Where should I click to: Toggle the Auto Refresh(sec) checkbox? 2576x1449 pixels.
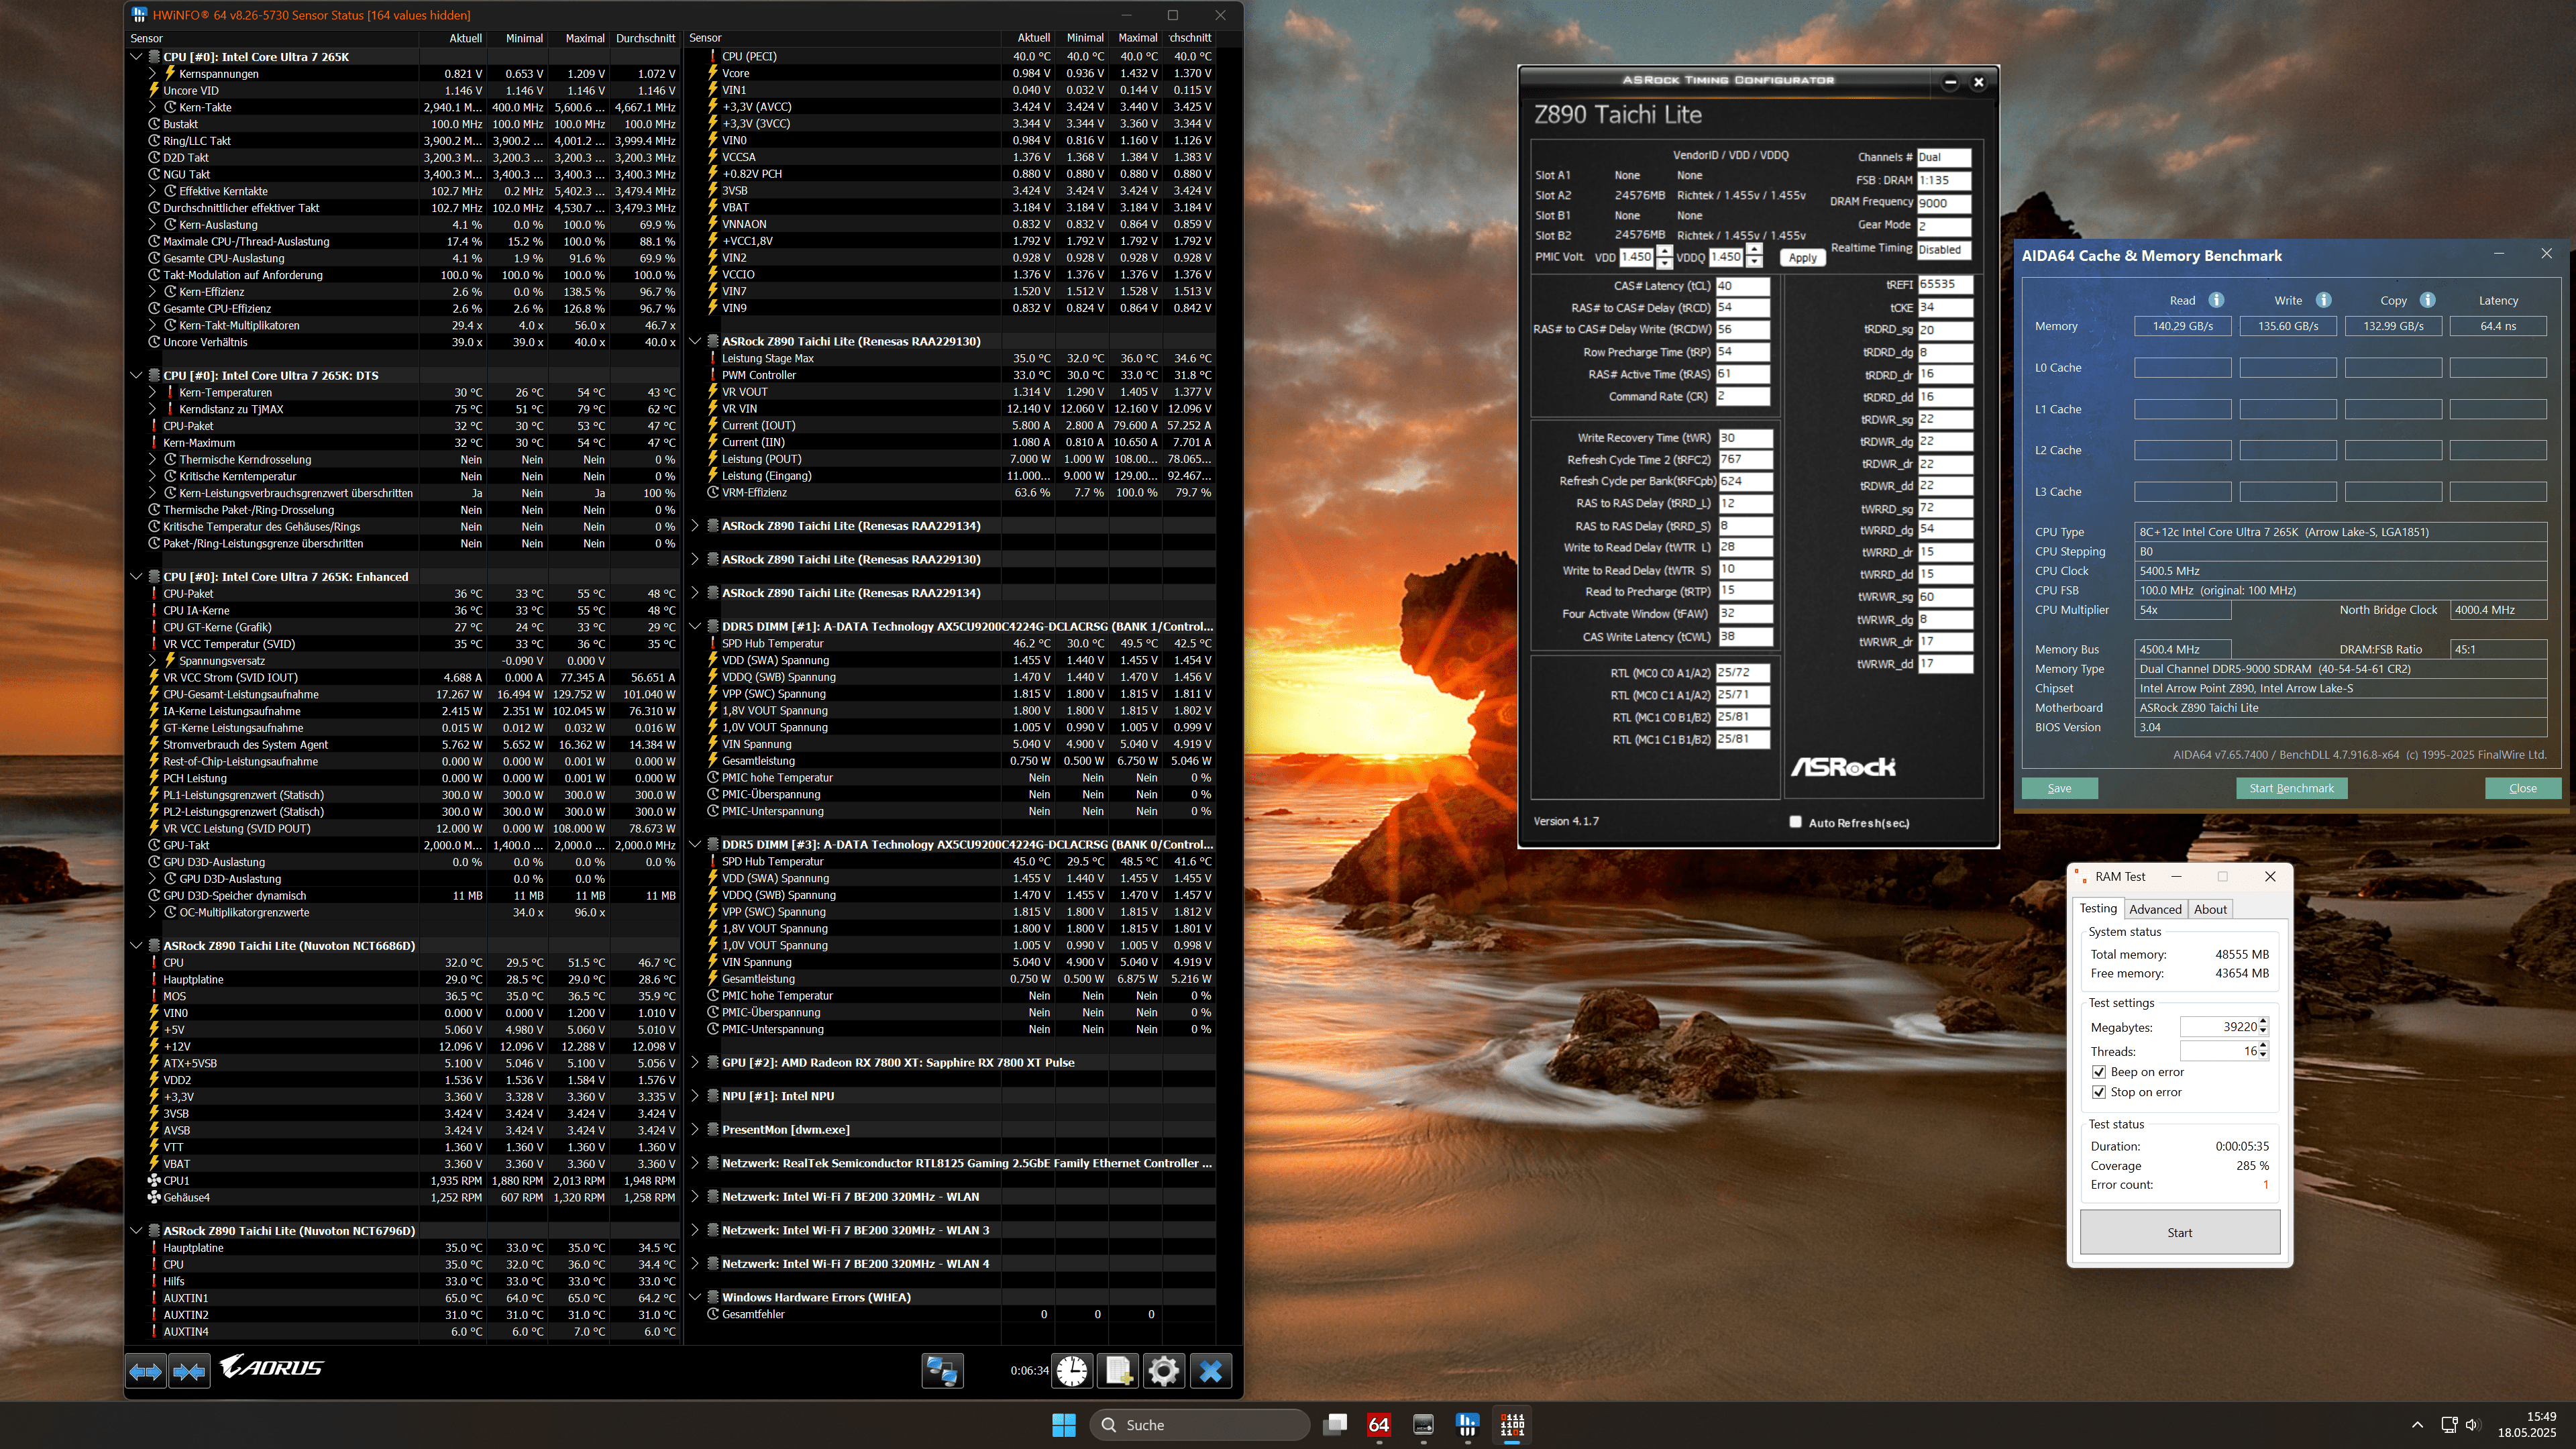(1795, 822)
